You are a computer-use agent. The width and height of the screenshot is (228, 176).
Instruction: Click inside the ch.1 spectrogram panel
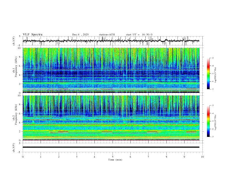click(111, 70)
